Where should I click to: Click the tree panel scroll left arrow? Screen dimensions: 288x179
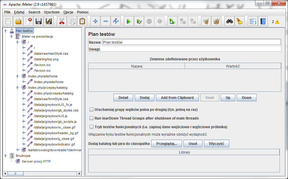pyautogui.click(x=5, y=174)
